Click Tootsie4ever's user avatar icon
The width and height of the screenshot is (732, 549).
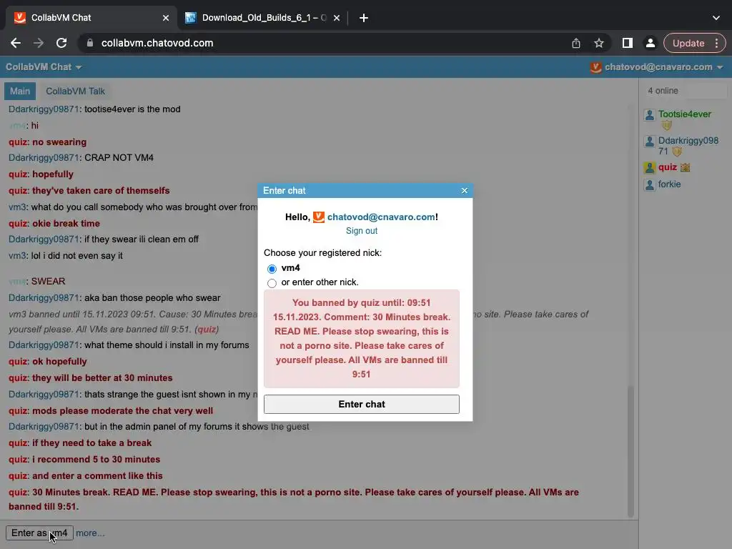649,115
